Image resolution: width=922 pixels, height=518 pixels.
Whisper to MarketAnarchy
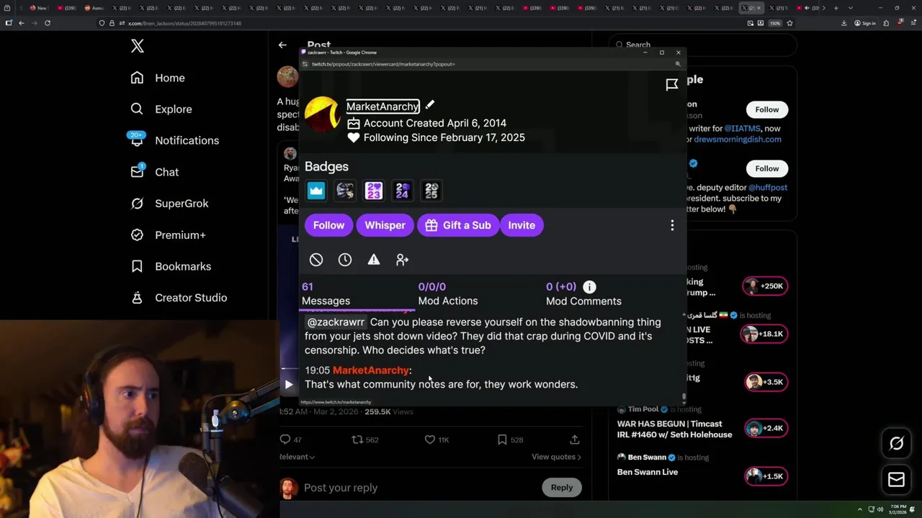[385, 225]
